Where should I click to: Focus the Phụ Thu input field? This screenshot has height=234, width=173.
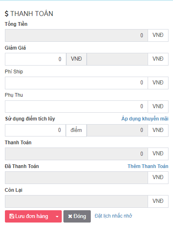click(76, 107)
